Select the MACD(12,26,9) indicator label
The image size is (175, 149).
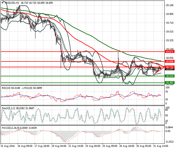click(x=11, y=128)
